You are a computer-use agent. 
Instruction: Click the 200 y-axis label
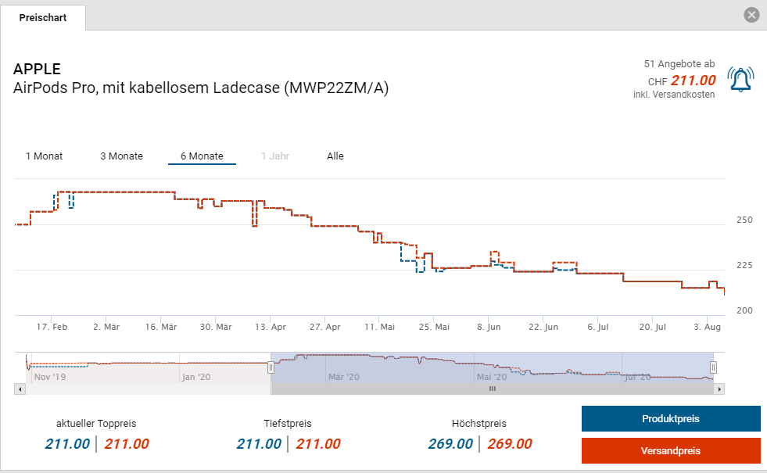[x=744, y=310]
